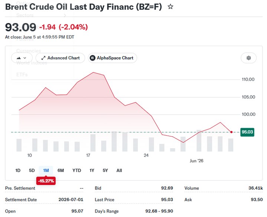Click the AlphaSpace logo icon

pyautogui.click(x=92, y=58)
